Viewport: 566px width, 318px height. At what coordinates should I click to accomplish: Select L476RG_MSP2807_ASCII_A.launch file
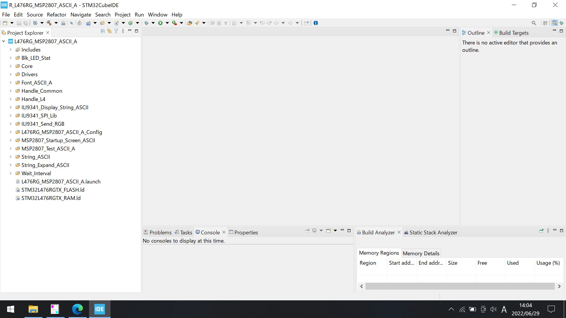(x=58, y=182)
